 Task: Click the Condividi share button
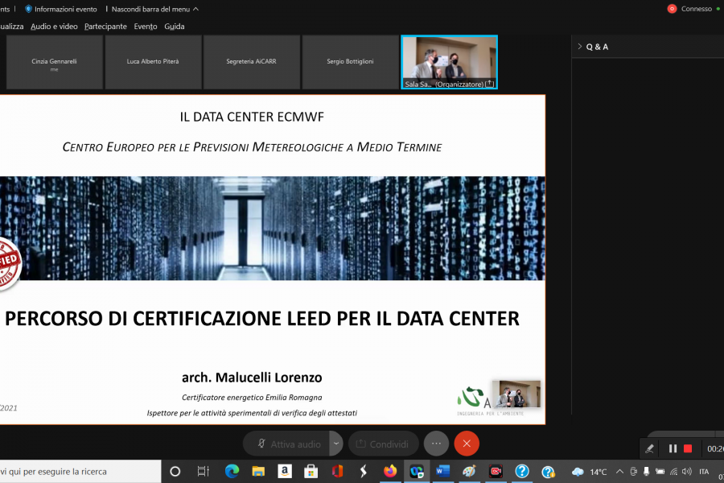(383, 444)
